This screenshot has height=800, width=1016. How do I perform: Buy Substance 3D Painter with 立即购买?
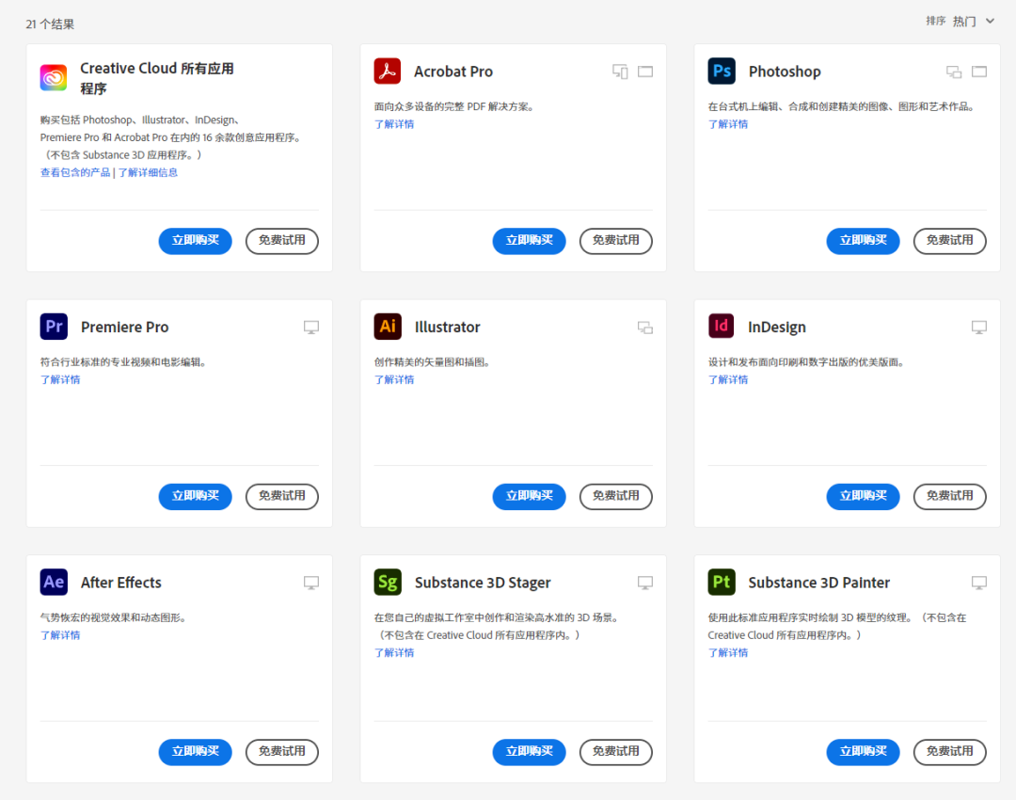(863, 751)
